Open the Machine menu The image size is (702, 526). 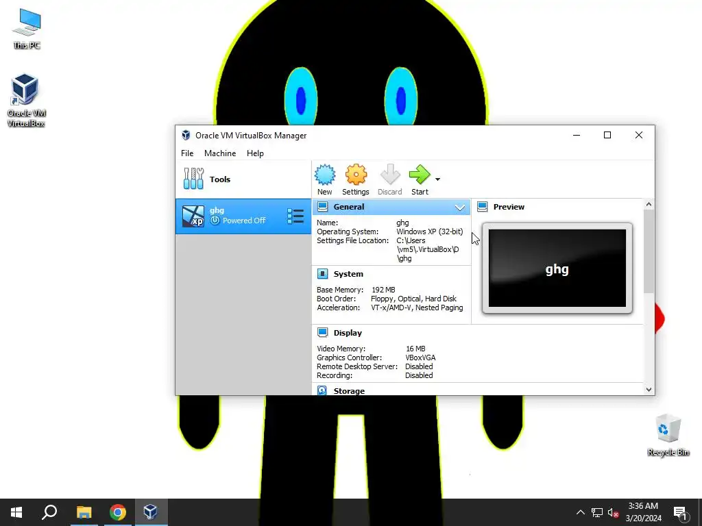click(x=220, y=153)
